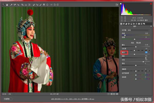Click the color temperature (色温) slider
Viewport: 154px width, 103px height.
click(136, 35)
